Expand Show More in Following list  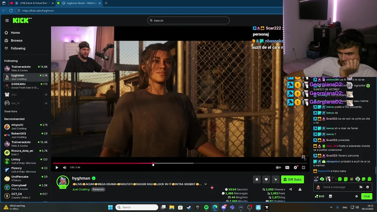(11, 112)
